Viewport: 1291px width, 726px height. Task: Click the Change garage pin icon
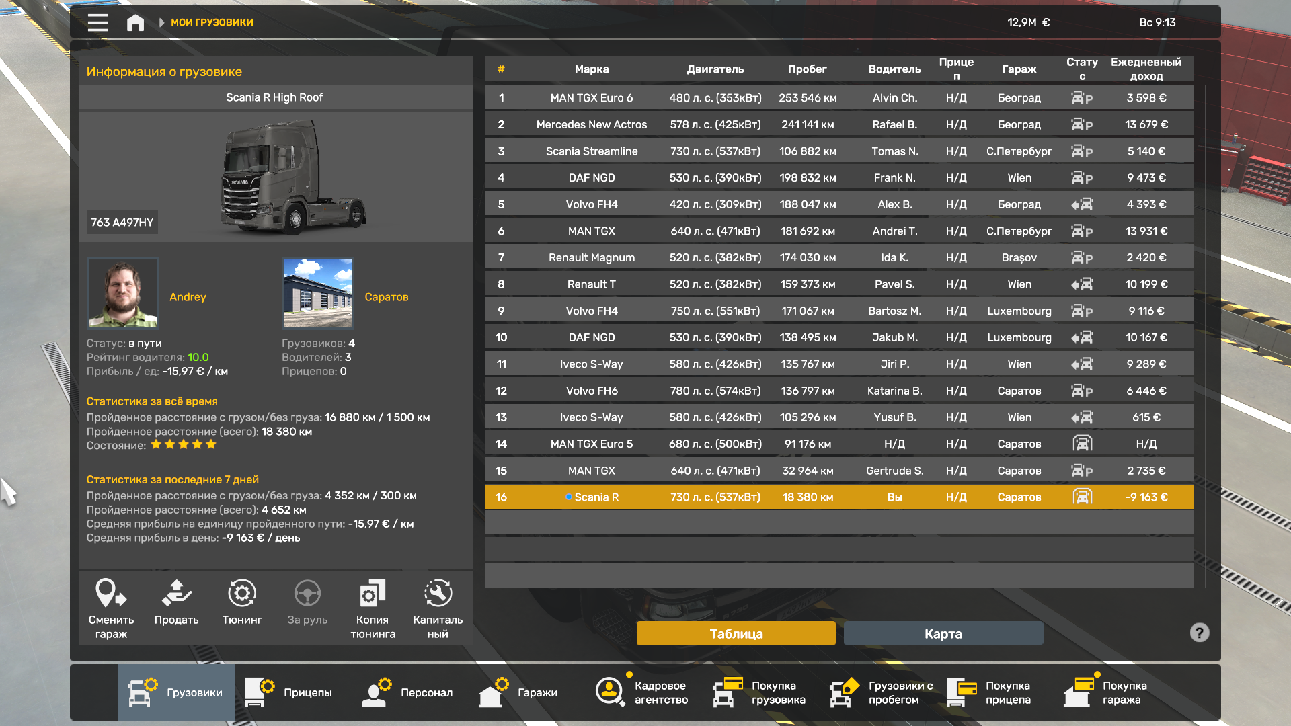coord(111,593)
